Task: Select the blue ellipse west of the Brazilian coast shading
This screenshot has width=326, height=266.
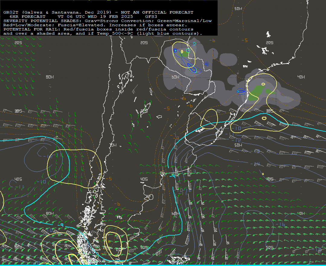Action: pos(241,91)
